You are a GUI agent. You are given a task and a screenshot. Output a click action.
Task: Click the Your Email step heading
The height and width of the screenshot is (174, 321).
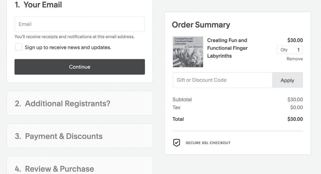coord(38,5)
